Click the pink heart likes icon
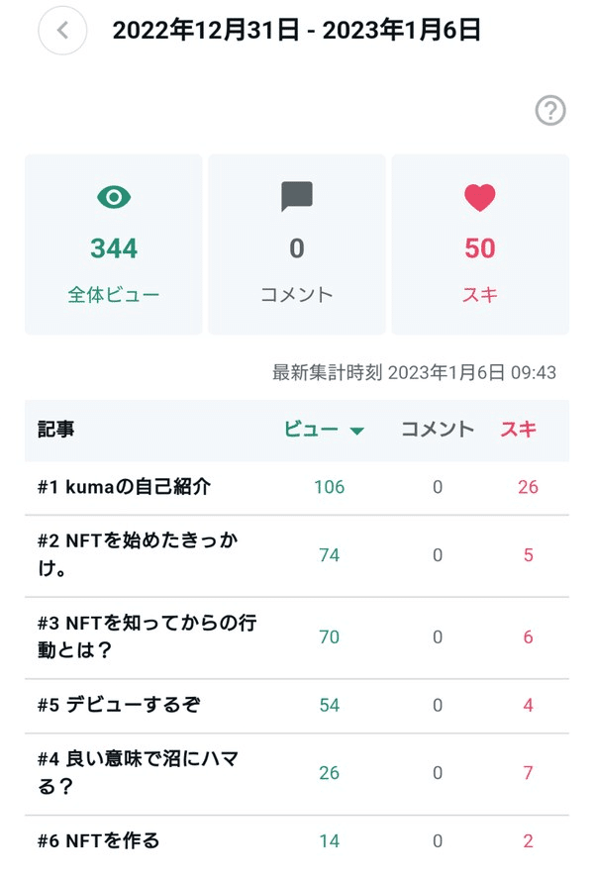The image size is (594, 879). (x=479, y=197)
